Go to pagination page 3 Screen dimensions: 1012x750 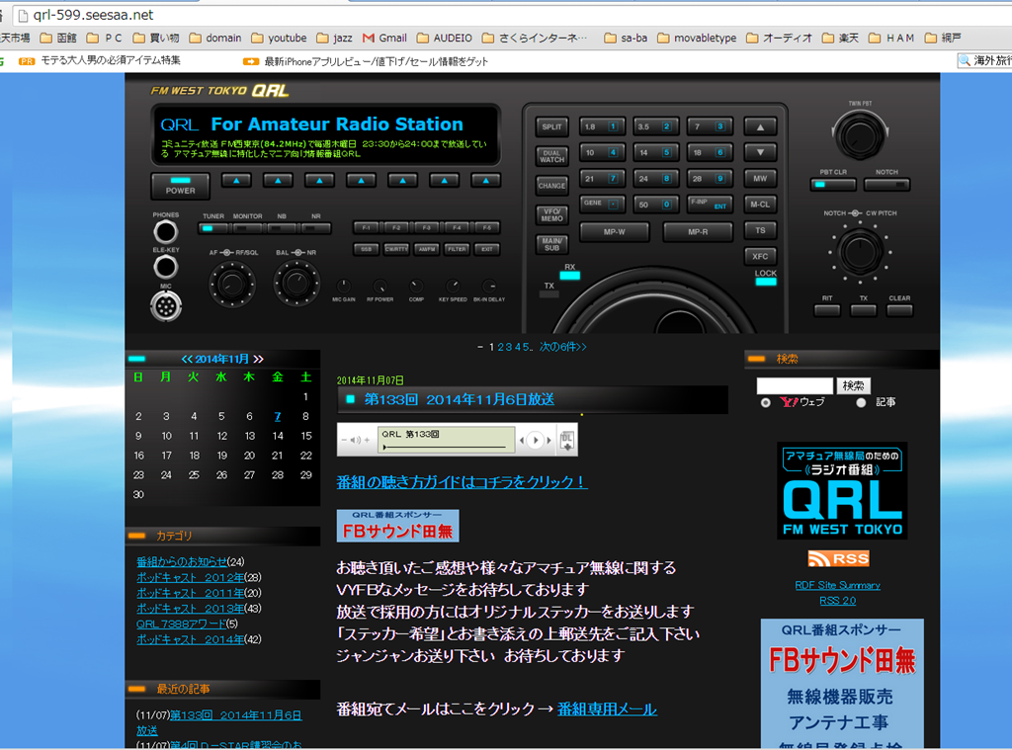[x=509, y=347]
